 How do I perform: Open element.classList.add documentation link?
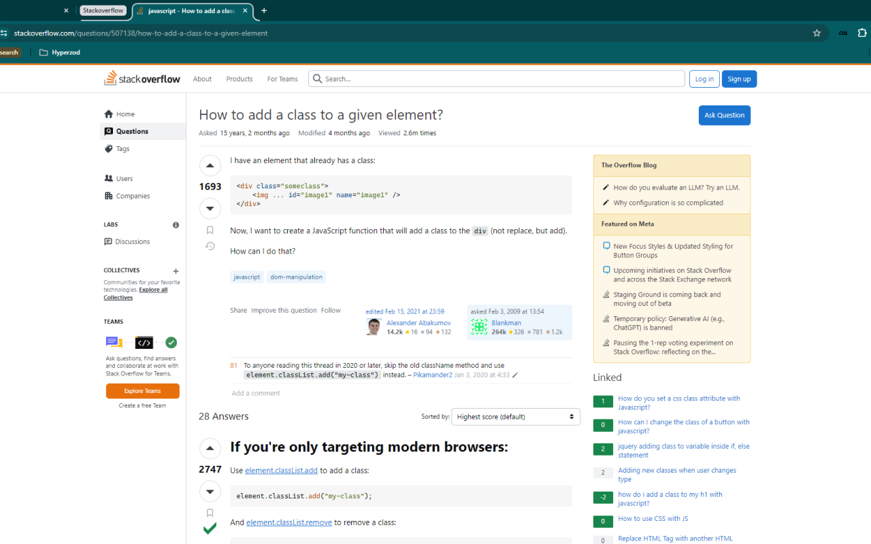(282, 471)
